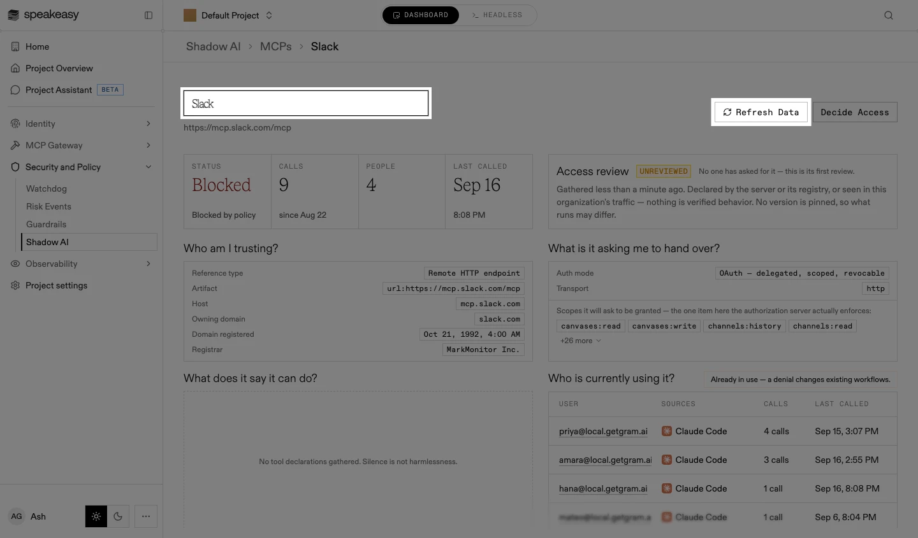Open the Default Project switcher dropdown
Screen dimensions: 918x538
[228, 15]
